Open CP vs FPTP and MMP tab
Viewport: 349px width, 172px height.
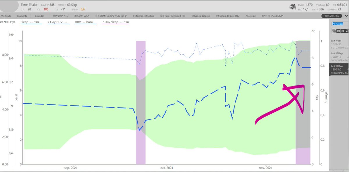point(273,16)
